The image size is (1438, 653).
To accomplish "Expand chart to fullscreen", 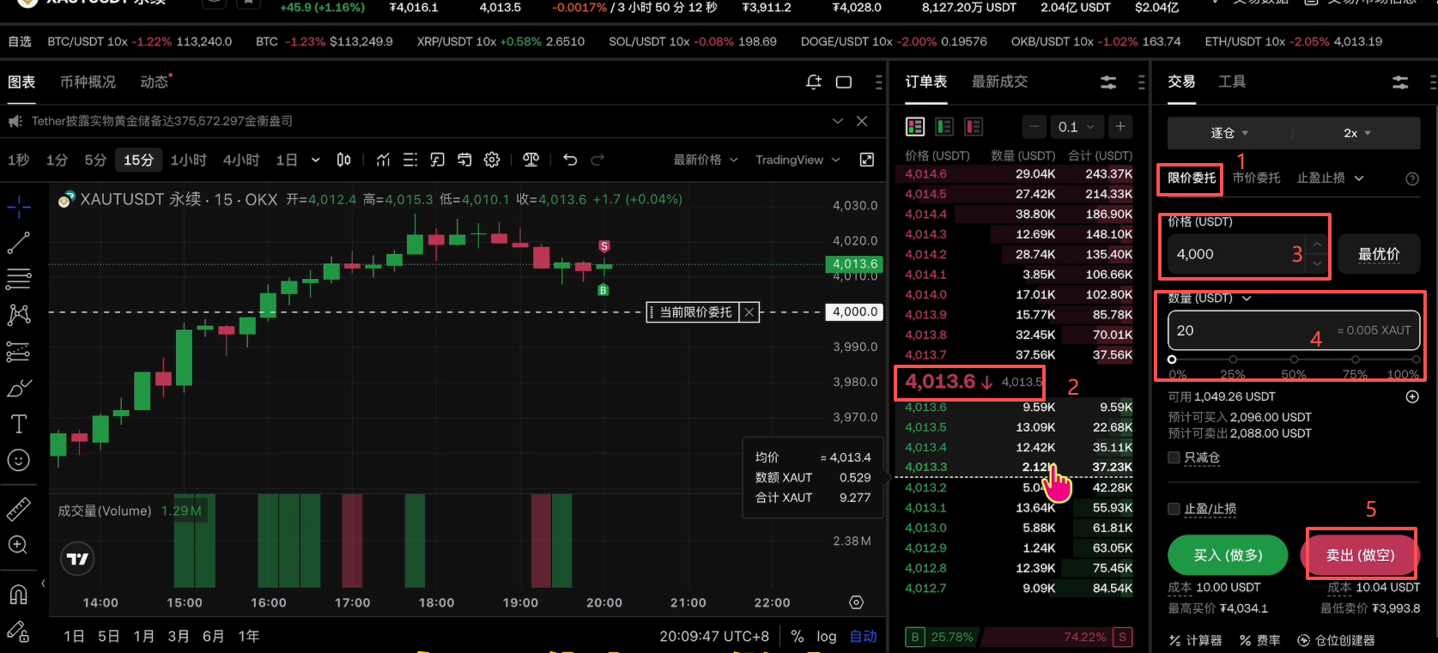I will [x=867, y=160].
